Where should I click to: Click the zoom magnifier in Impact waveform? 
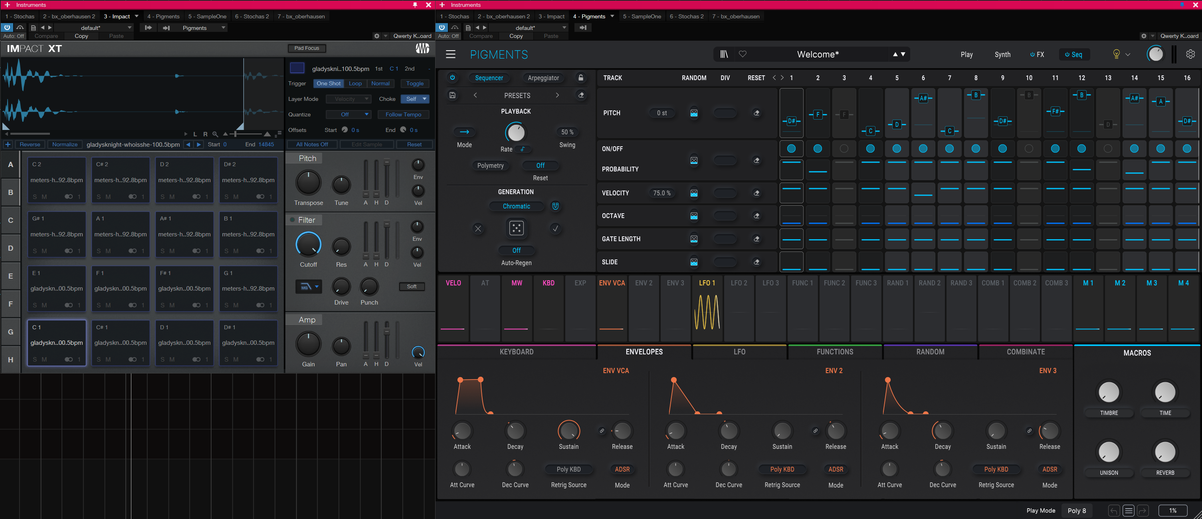tap(215, 134)
